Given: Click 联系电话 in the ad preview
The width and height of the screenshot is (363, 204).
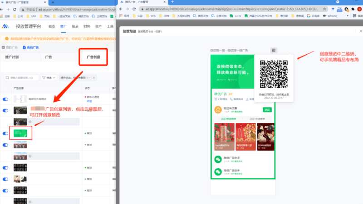Looking at the screenshot, I should [236, 99].
